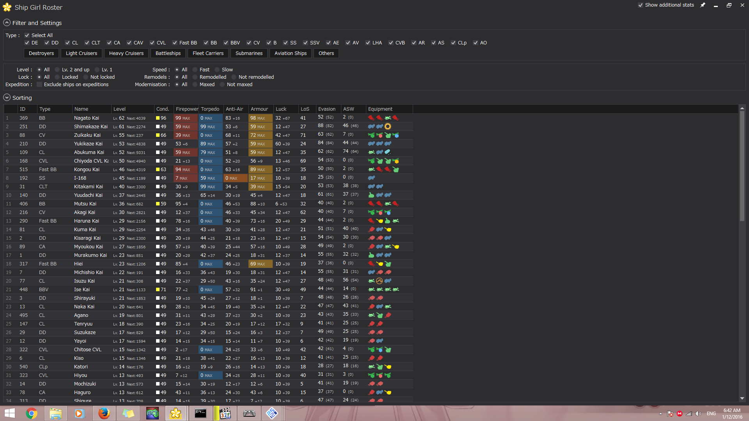Click the Windows Start button
749x421 pixels.
[9, 413]
